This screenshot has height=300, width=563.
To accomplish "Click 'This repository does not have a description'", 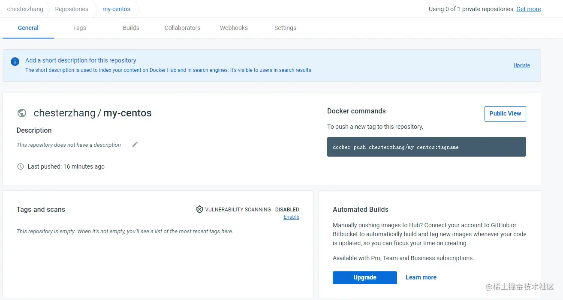I will [69, 145].
